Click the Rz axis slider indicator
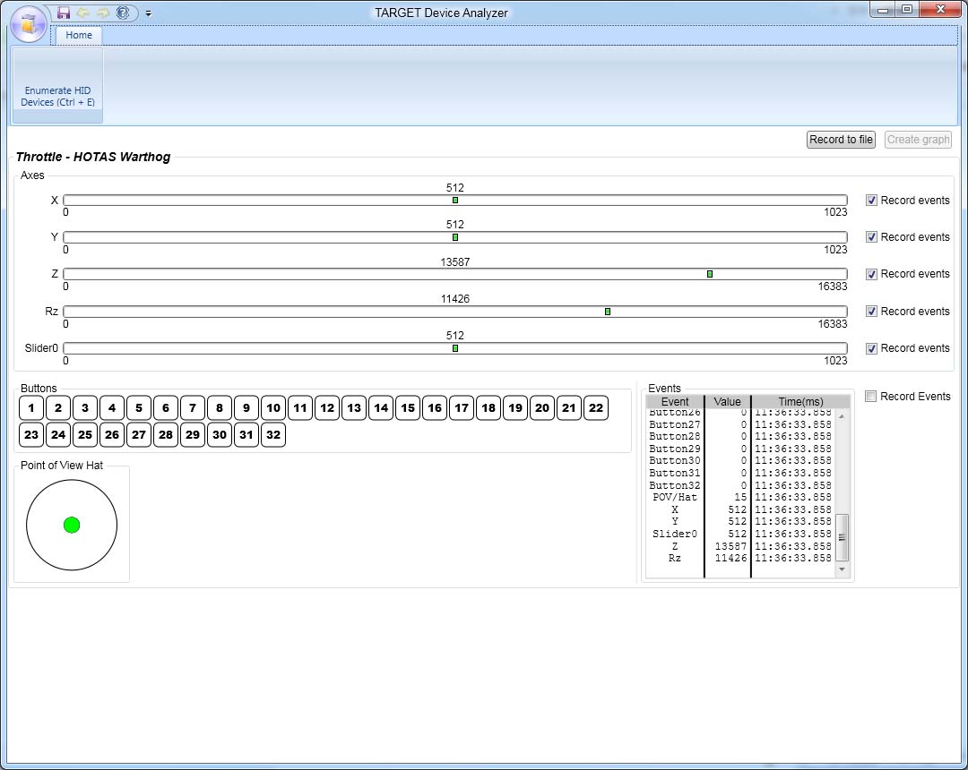The width and height of the screenshot is (968, 770). pos(608,312)
